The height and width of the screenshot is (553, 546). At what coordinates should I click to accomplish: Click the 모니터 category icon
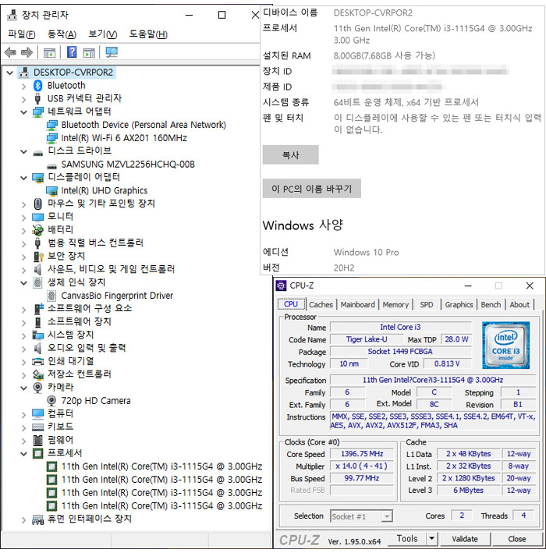(37, 217)
